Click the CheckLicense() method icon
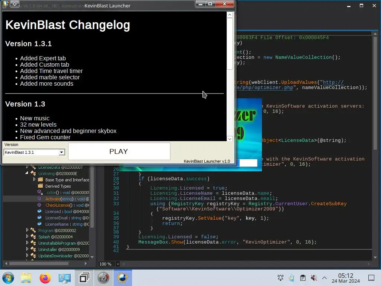Screen dimensions: 381x286 39,205
